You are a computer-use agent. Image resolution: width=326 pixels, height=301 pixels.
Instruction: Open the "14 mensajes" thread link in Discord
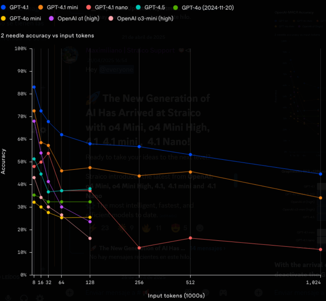(208, 248)
